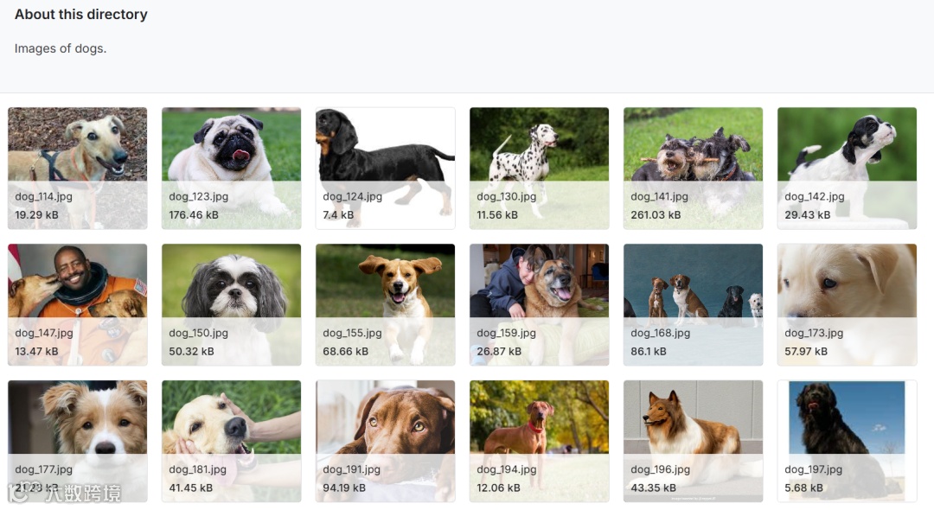This screenshot has height=510, width=934.
Task: Open the astronaut photo dog_147.jpg
Action: coord(78,304)
